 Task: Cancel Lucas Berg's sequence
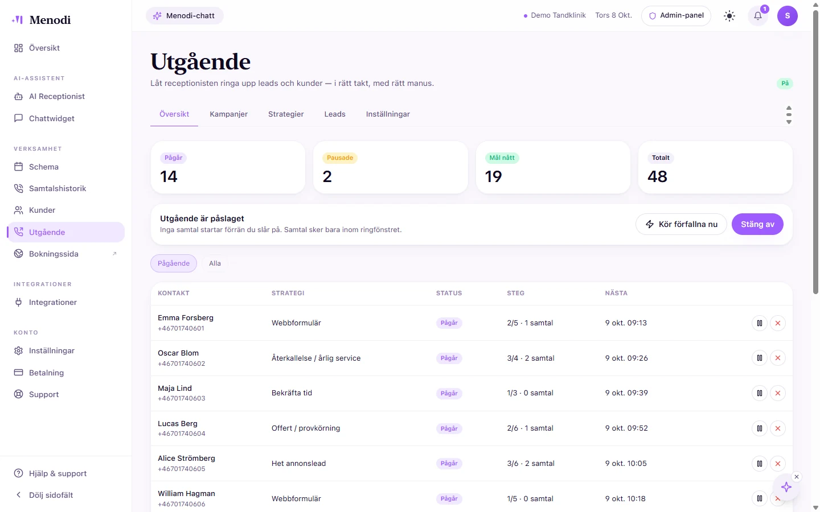pyautogui.click(x=778, y=428)
